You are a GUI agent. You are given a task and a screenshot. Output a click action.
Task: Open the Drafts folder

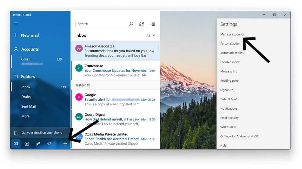click(41, 97)
